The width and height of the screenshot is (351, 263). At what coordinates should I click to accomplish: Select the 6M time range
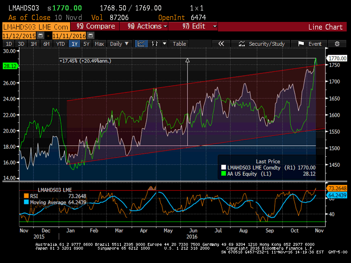tap(46, 44)
